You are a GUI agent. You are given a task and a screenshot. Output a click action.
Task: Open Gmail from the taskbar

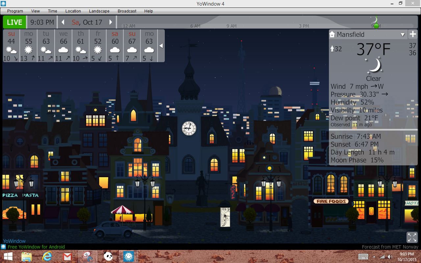point(67,256)
